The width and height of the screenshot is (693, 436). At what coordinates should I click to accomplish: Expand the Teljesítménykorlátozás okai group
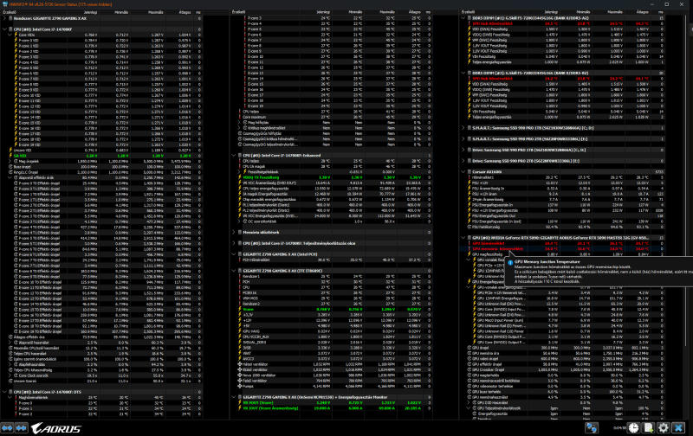[234, 243]
